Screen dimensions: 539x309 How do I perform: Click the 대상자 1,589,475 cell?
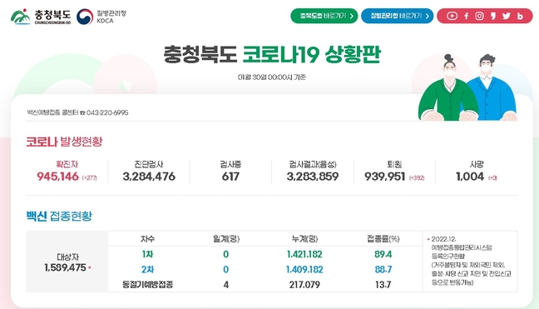point(67,262)
